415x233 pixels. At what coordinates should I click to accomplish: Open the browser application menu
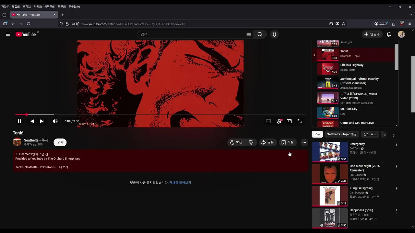[409, 24]
